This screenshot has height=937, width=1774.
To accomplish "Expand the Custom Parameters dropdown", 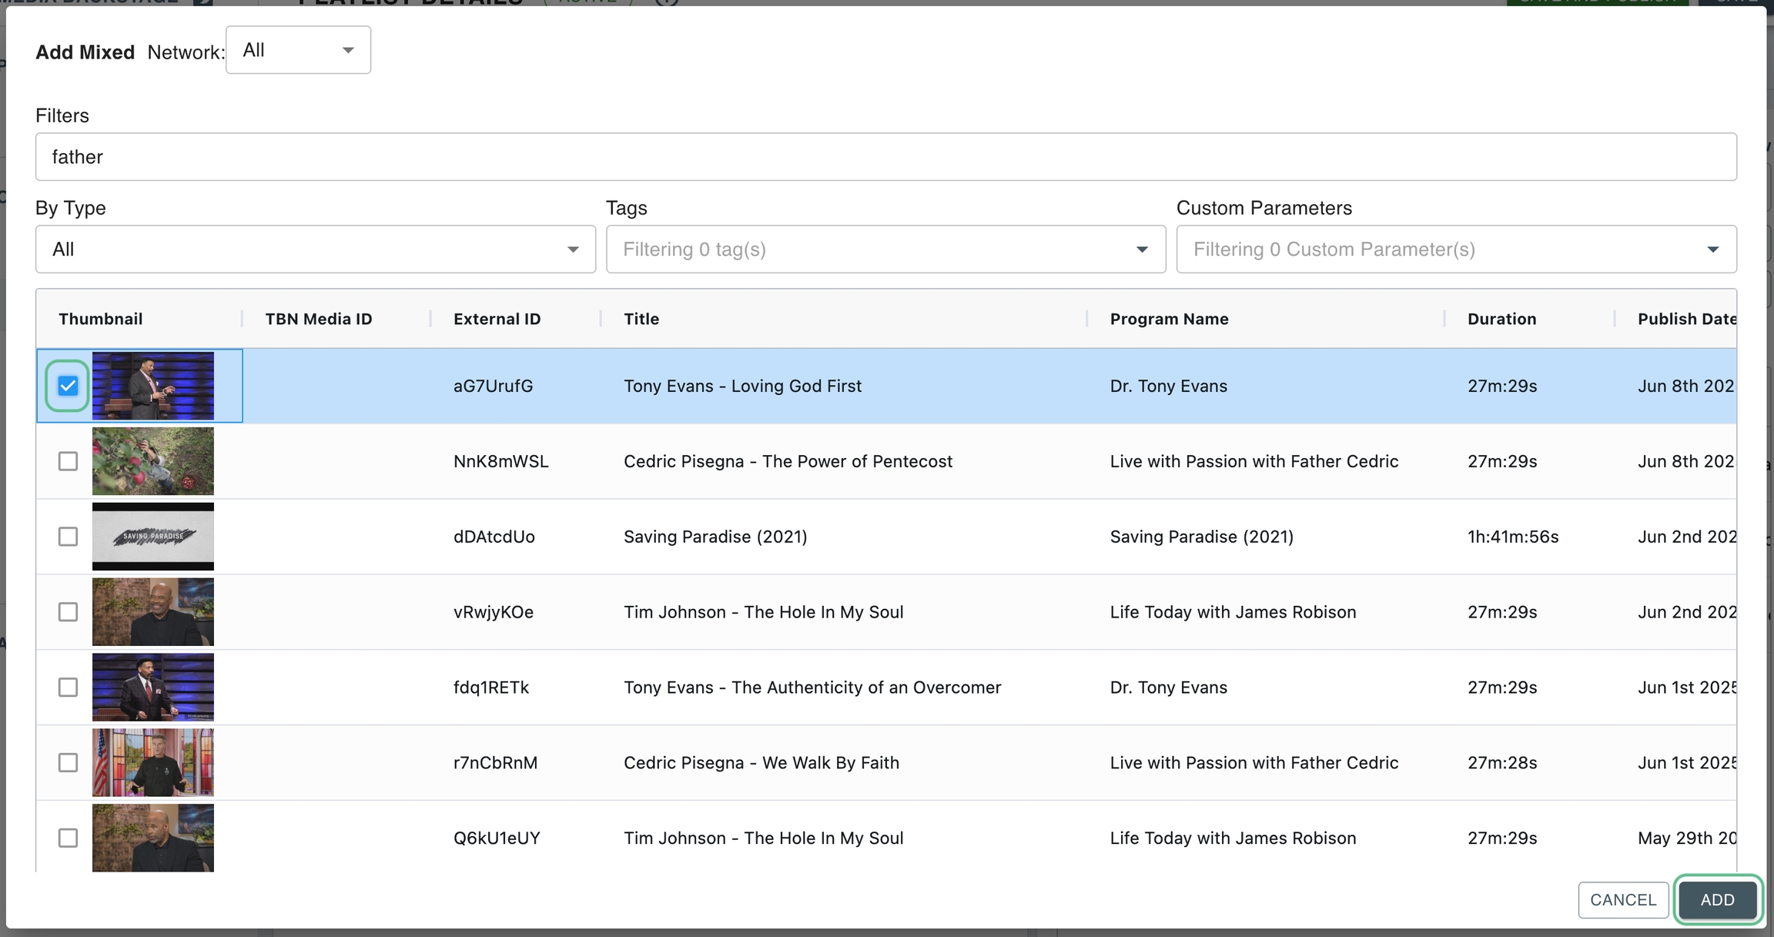I will coord(1455,249).
